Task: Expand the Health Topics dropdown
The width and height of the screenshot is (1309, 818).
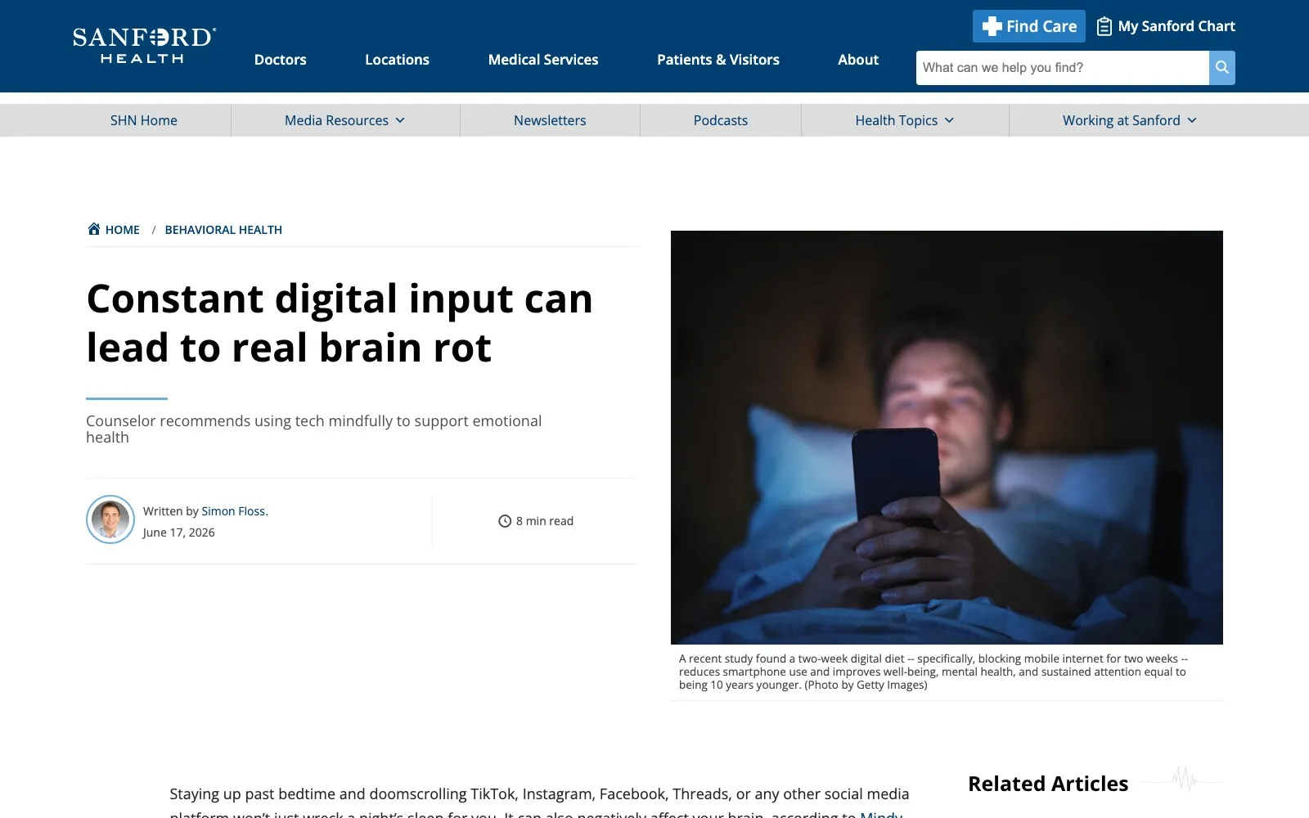Action: pos(905,120)
